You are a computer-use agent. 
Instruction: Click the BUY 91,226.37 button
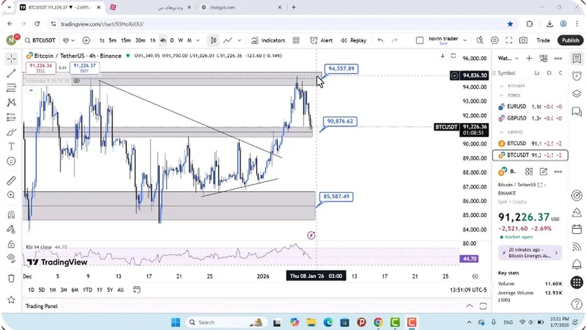pos(84,68)
